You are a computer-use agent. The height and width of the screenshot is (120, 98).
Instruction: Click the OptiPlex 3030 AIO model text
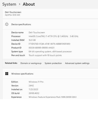pos(13,15)
